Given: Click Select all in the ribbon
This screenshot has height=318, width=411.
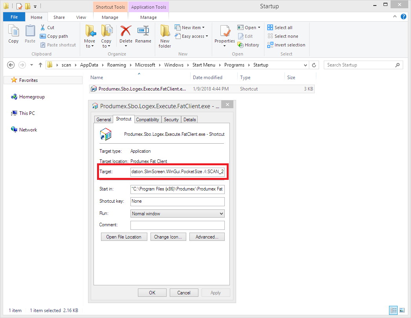Looking at the screenshot, I should point(280,28).
